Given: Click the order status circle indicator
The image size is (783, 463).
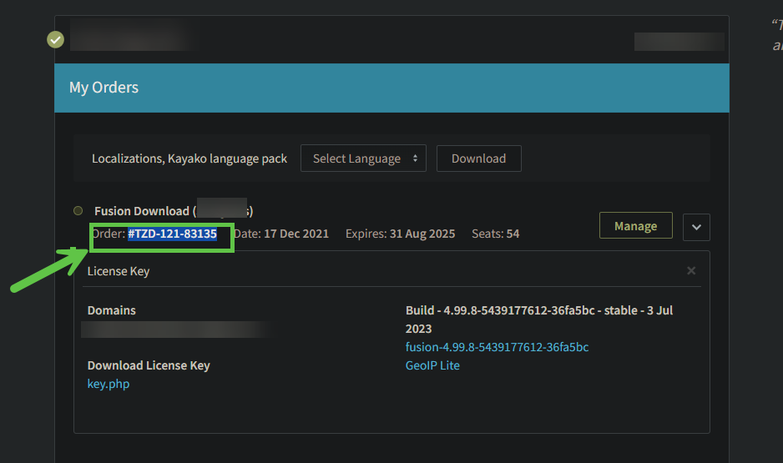Looking at the screenshot, I should coord(78,210).
